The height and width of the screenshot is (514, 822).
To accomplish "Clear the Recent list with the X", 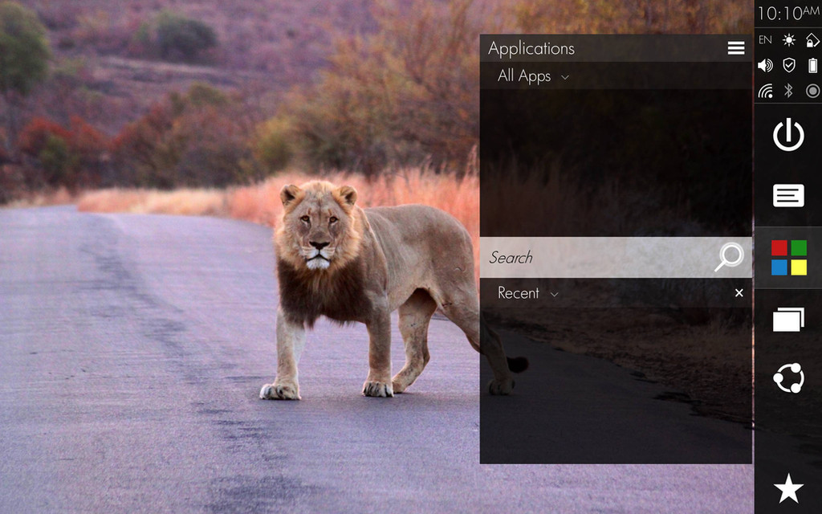I will pyautogui.click(x=739, y=292).
